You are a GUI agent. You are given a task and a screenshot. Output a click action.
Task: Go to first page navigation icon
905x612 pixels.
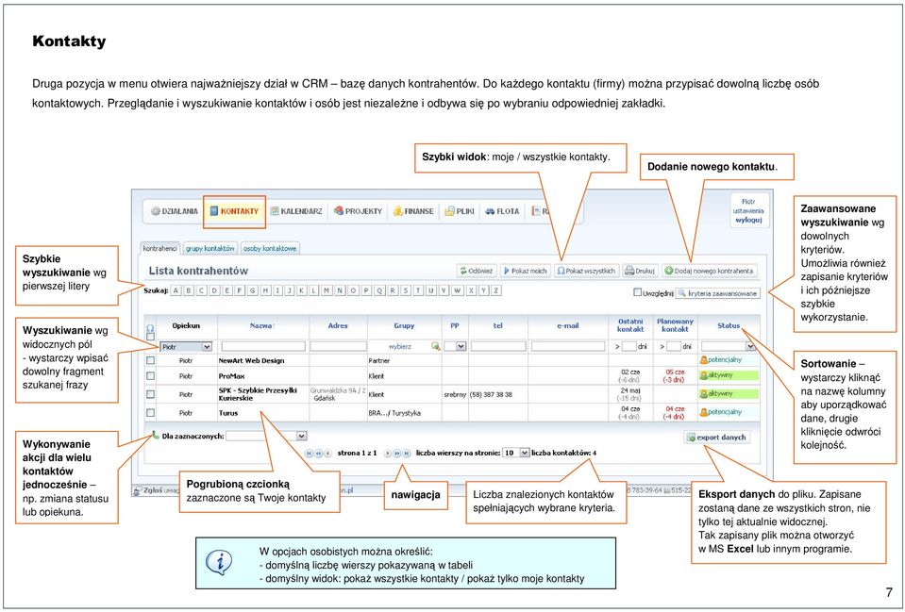(309, 454)
